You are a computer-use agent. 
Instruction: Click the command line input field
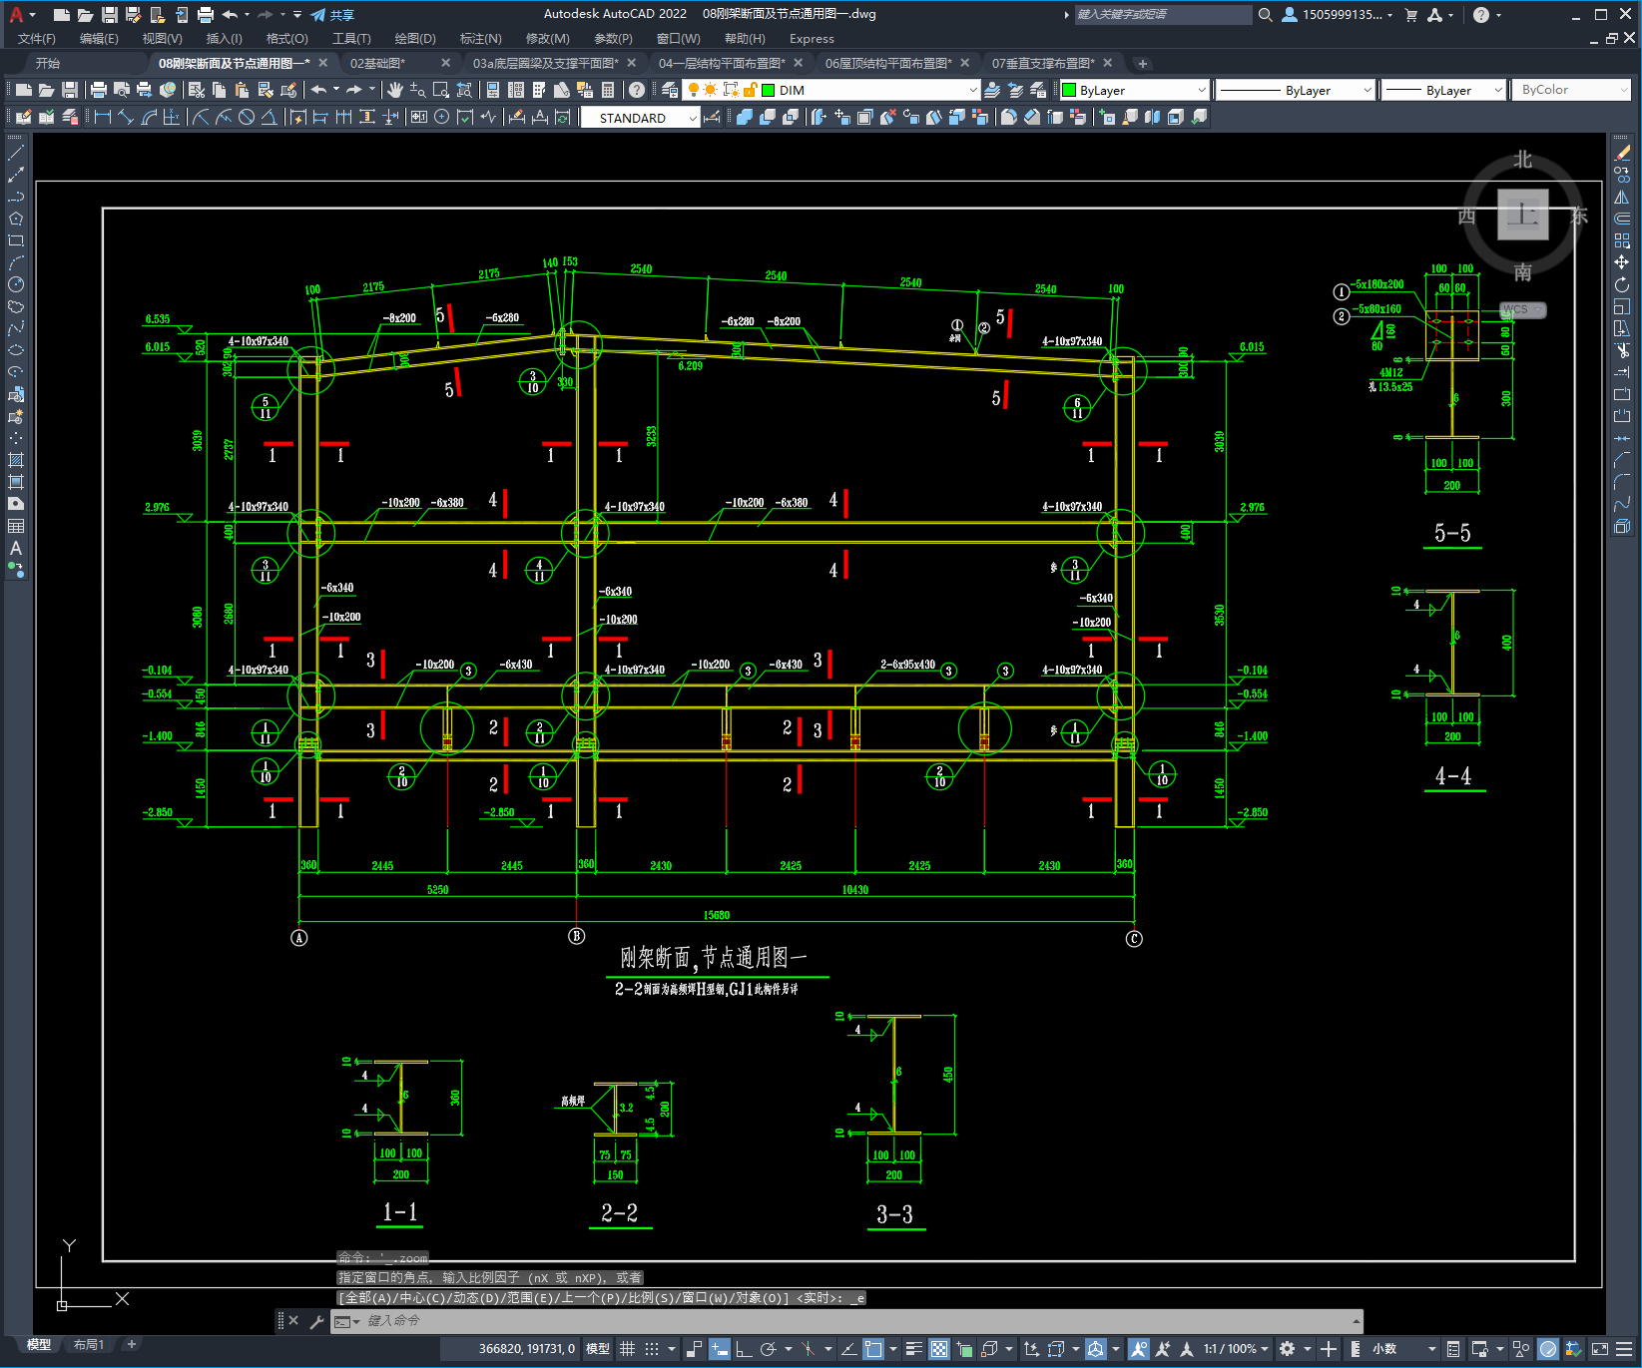(x=854, y=1321)
